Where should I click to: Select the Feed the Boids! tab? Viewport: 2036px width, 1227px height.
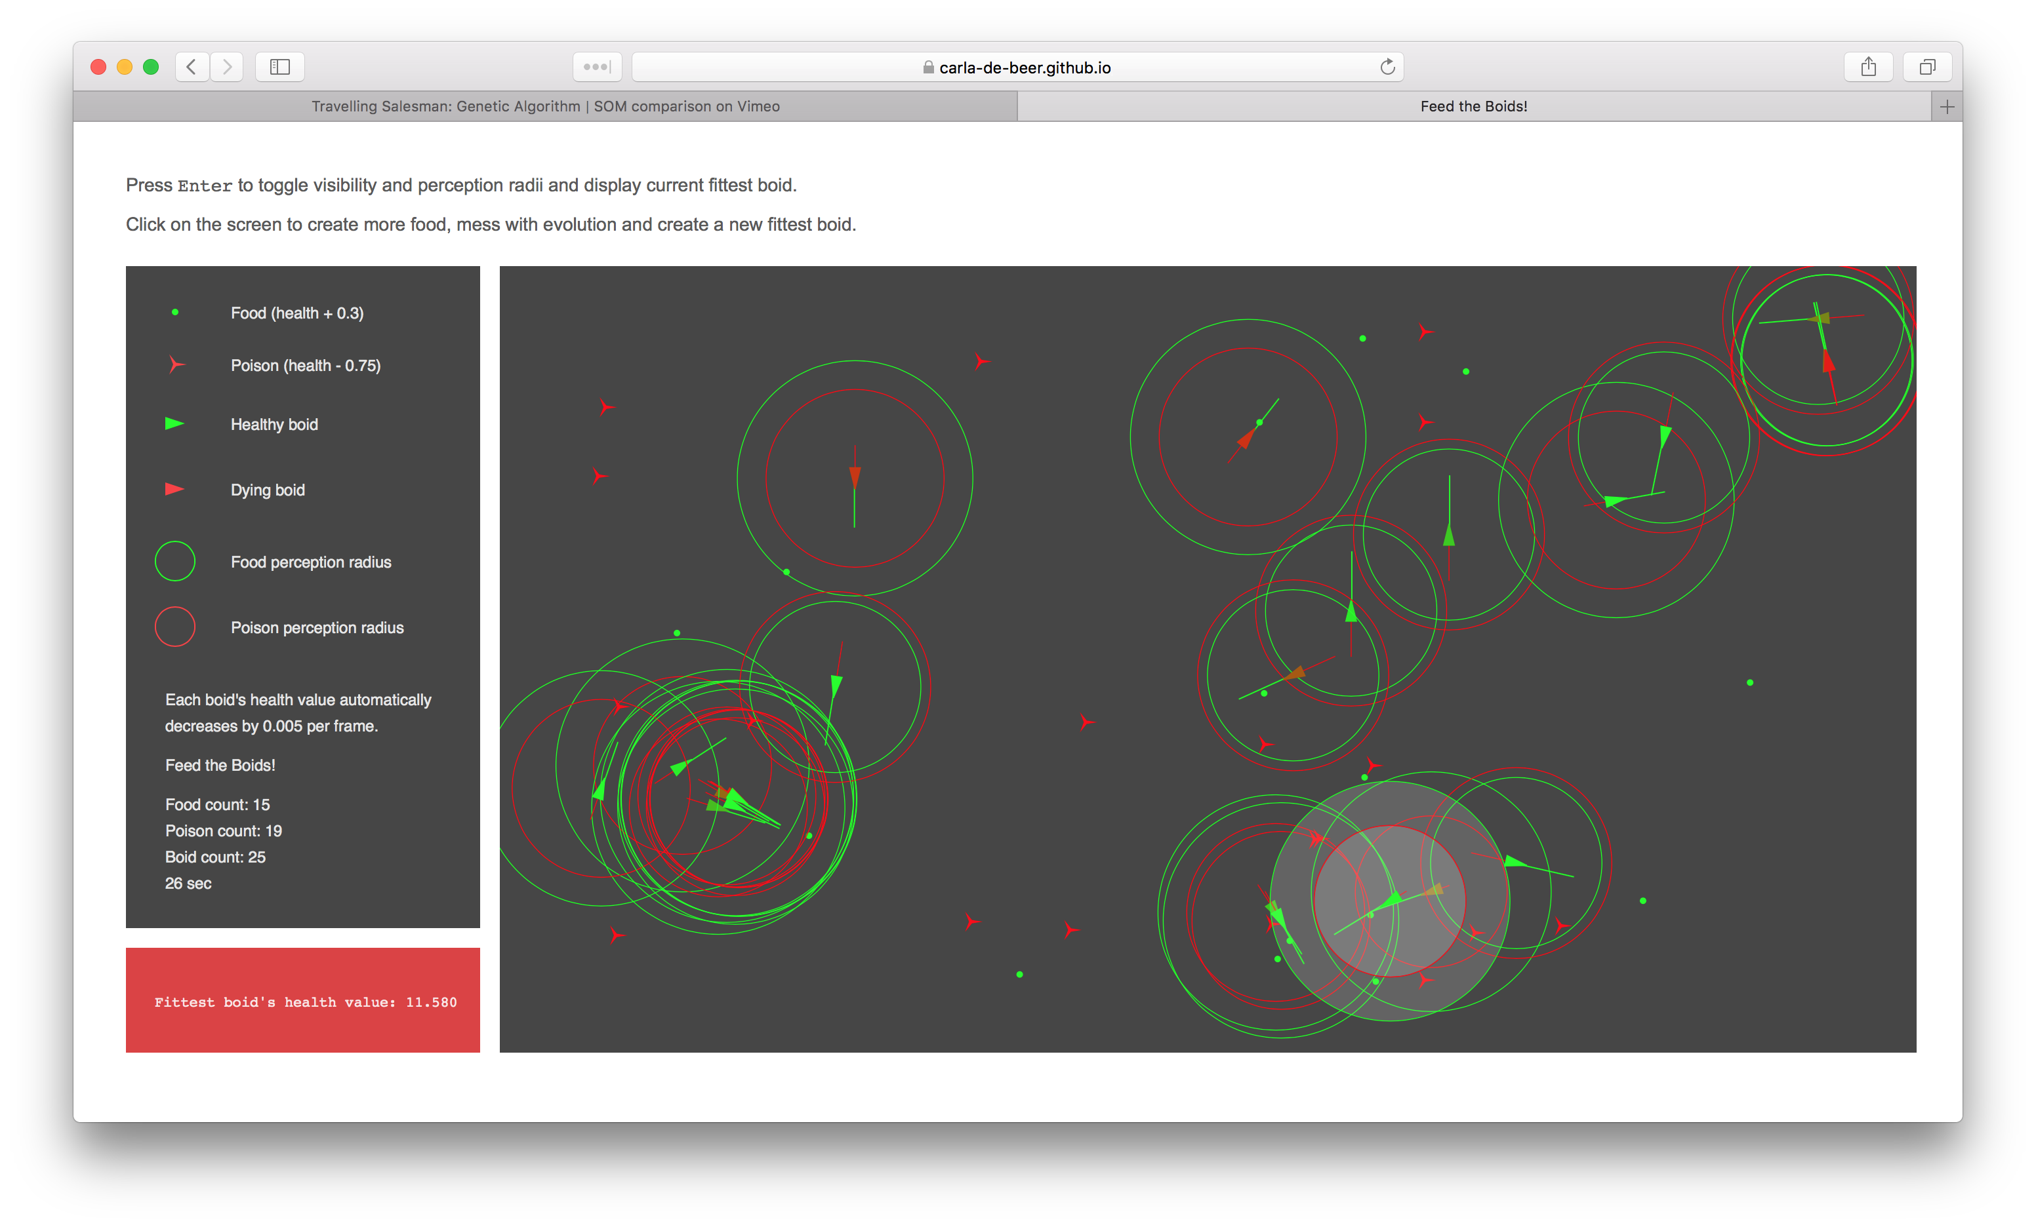click(x=1473, y=107)
